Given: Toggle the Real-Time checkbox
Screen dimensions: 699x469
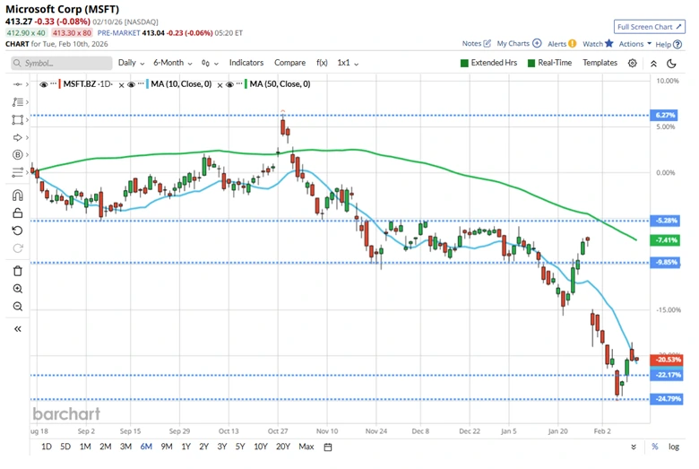Looking at the screenshot, I should click(532, 63).
